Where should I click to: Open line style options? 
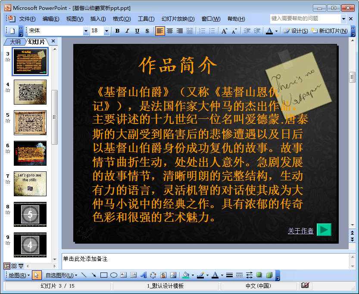click(x=229, y=275)
